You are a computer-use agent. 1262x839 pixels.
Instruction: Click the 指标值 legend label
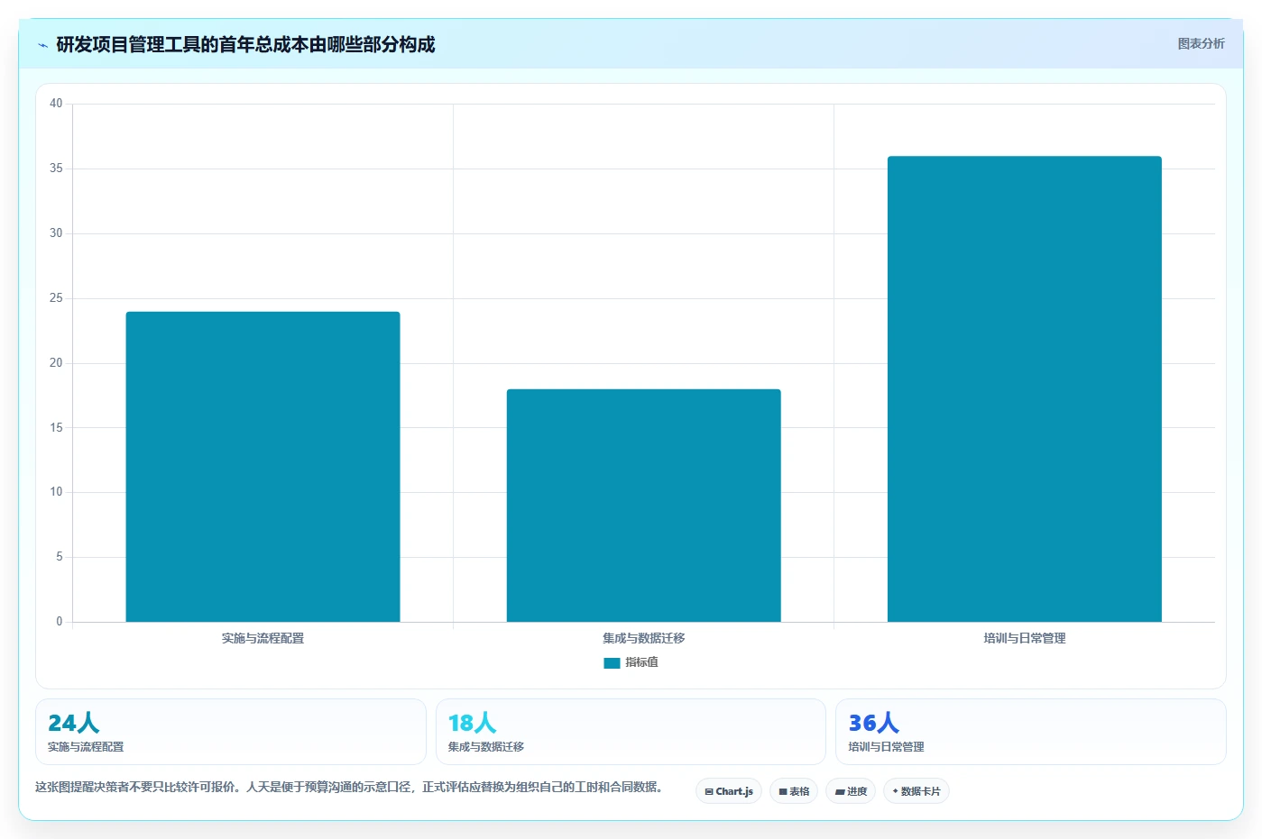click(641, 662)
